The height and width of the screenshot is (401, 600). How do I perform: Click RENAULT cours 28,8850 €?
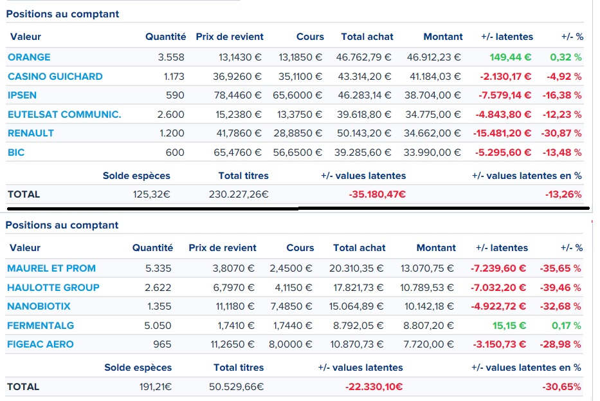coord(298,133)
